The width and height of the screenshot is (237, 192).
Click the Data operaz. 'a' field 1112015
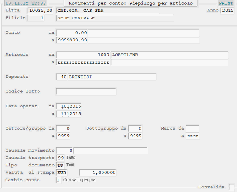69,114
